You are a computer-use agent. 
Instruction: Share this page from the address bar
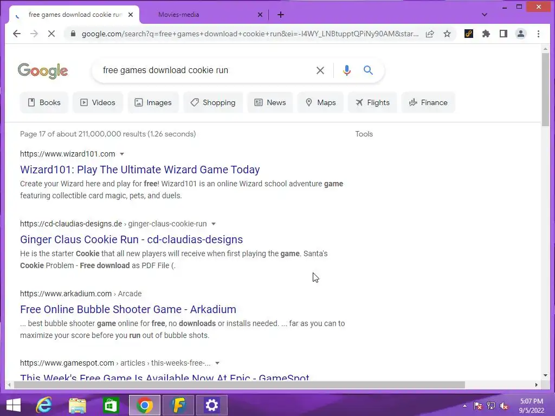(x=430, y=34)
